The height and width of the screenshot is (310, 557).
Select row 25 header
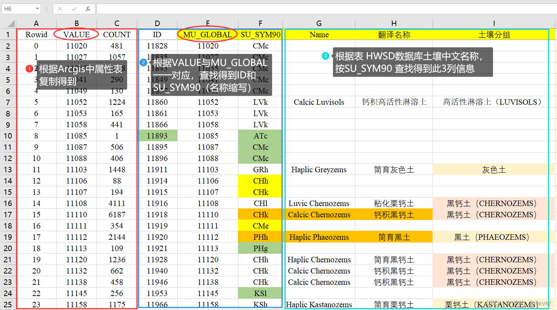(8, 305)
